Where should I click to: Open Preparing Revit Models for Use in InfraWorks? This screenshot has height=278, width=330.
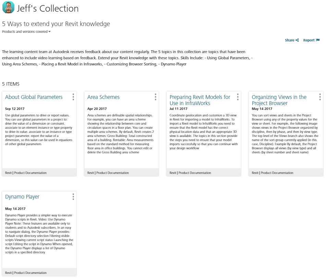tap(200, 100)
